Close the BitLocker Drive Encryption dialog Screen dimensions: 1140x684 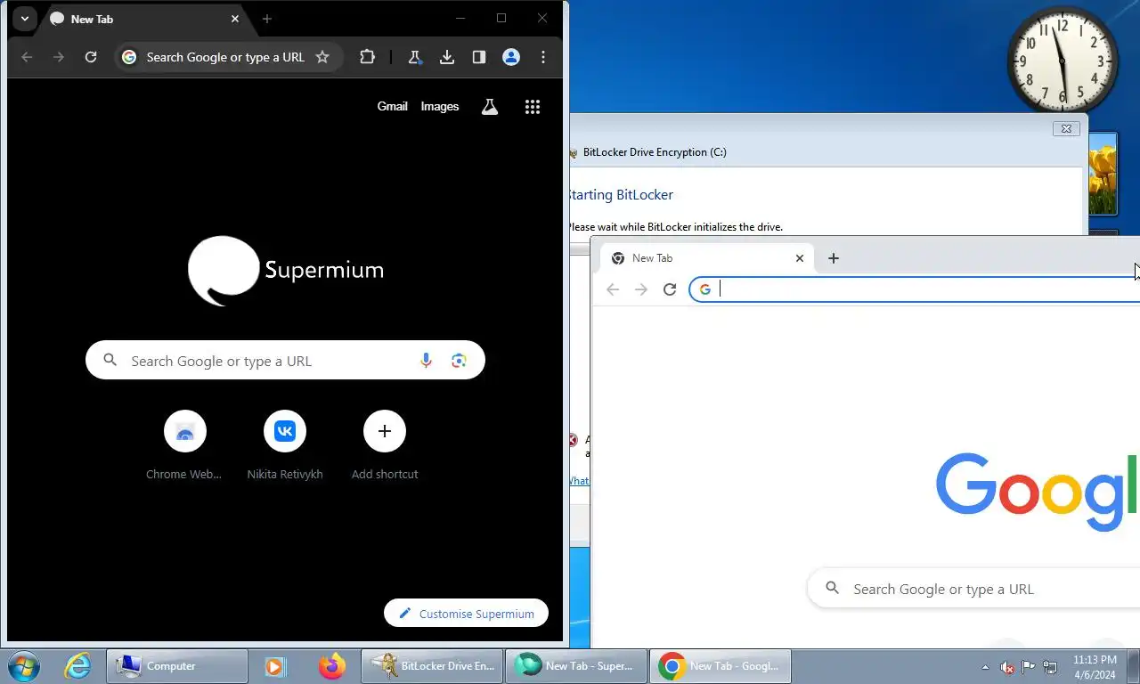[x=1066, y=128]
